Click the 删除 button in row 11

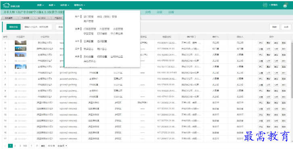[284, 103]
